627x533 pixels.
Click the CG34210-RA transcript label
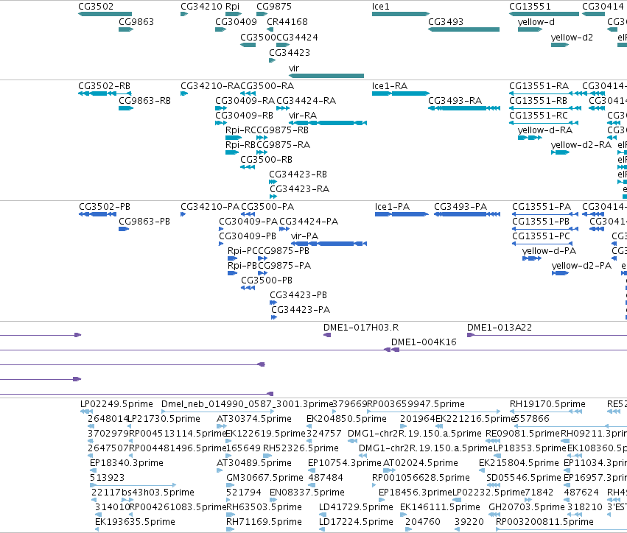210,86
